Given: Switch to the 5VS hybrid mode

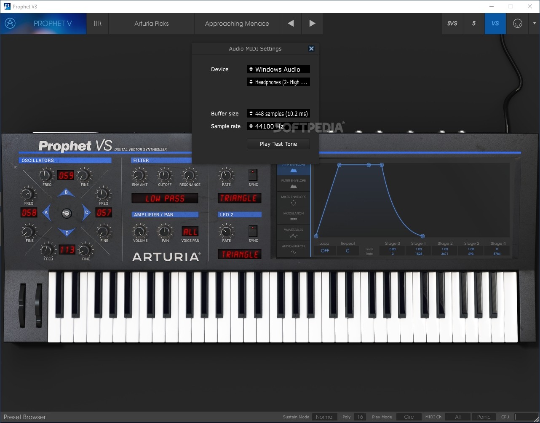Looking at the screenshot, I should coord(452,24).
